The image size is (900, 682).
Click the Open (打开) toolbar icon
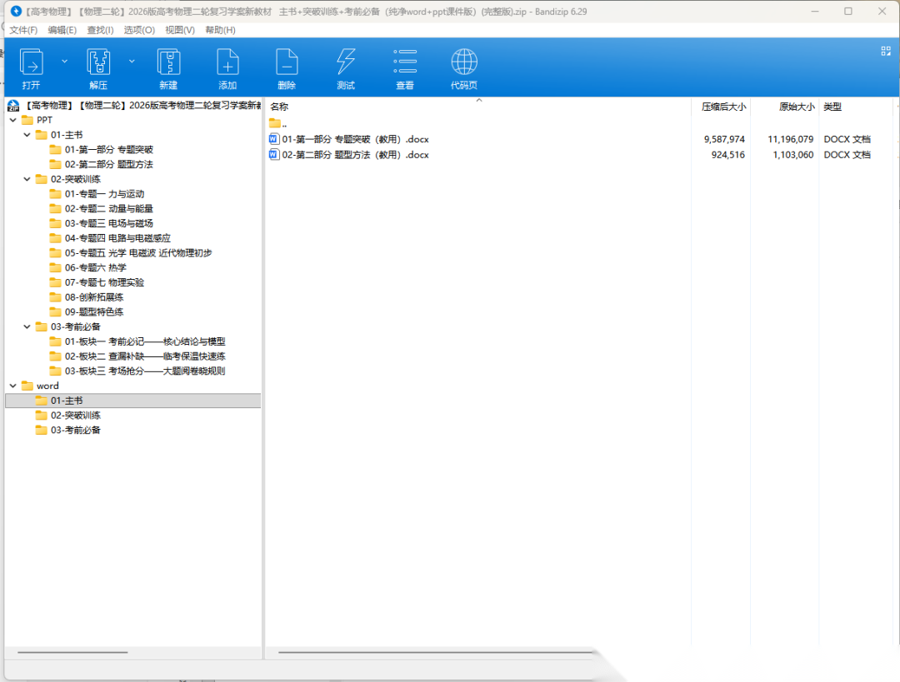(31, 63)
